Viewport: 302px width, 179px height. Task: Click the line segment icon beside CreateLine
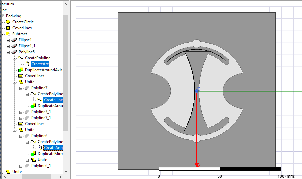tap(40, 100)
